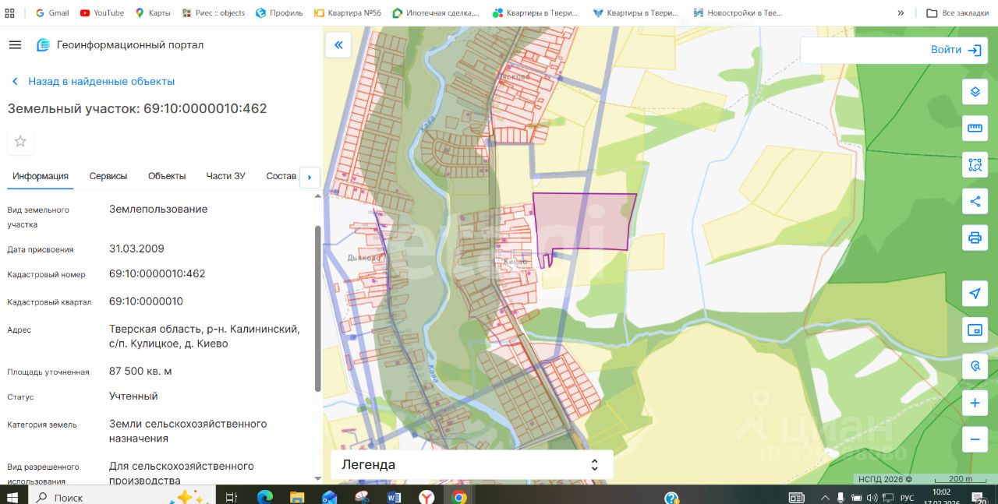Open the Профиль bookmark
Screen dimensions: 998x504
279,13
